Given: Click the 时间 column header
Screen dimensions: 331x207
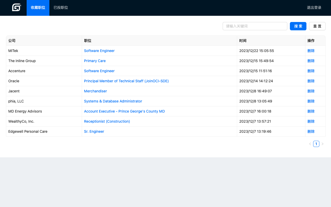Looking at the screenshot, I should click(x=271, y=41).
